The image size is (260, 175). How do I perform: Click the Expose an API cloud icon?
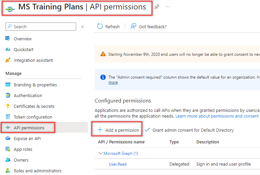8,138
